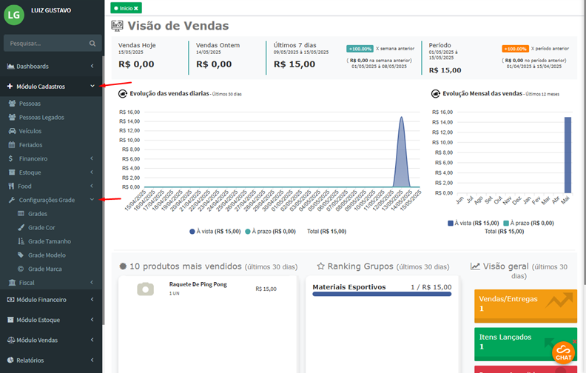Viewport: 586px width, 373px height.
Task: Click Materiais Esportivos ranking progress bar
Action: click(x=382, y=295)
